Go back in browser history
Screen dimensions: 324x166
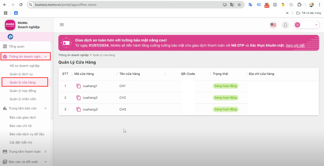pos(5,4)
